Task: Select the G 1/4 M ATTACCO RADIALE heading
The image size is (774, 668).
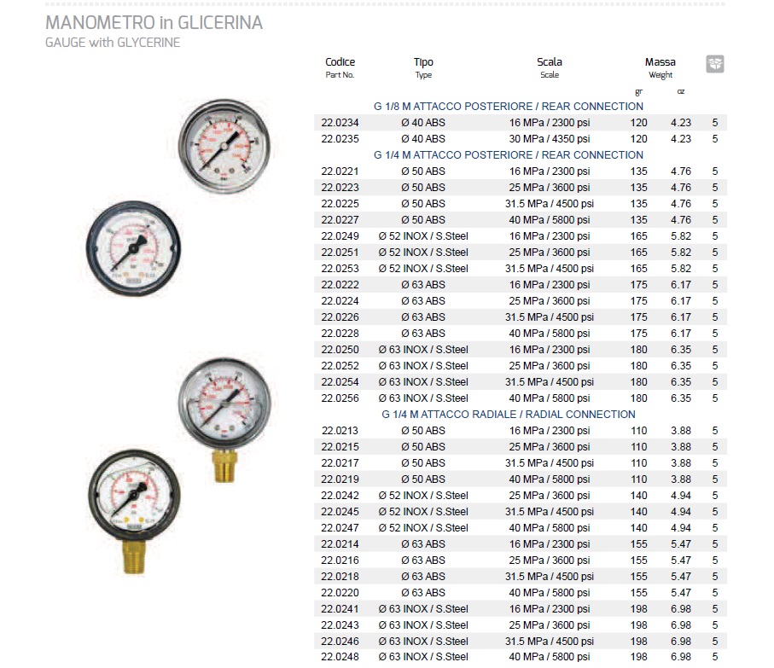Action: 509,415
